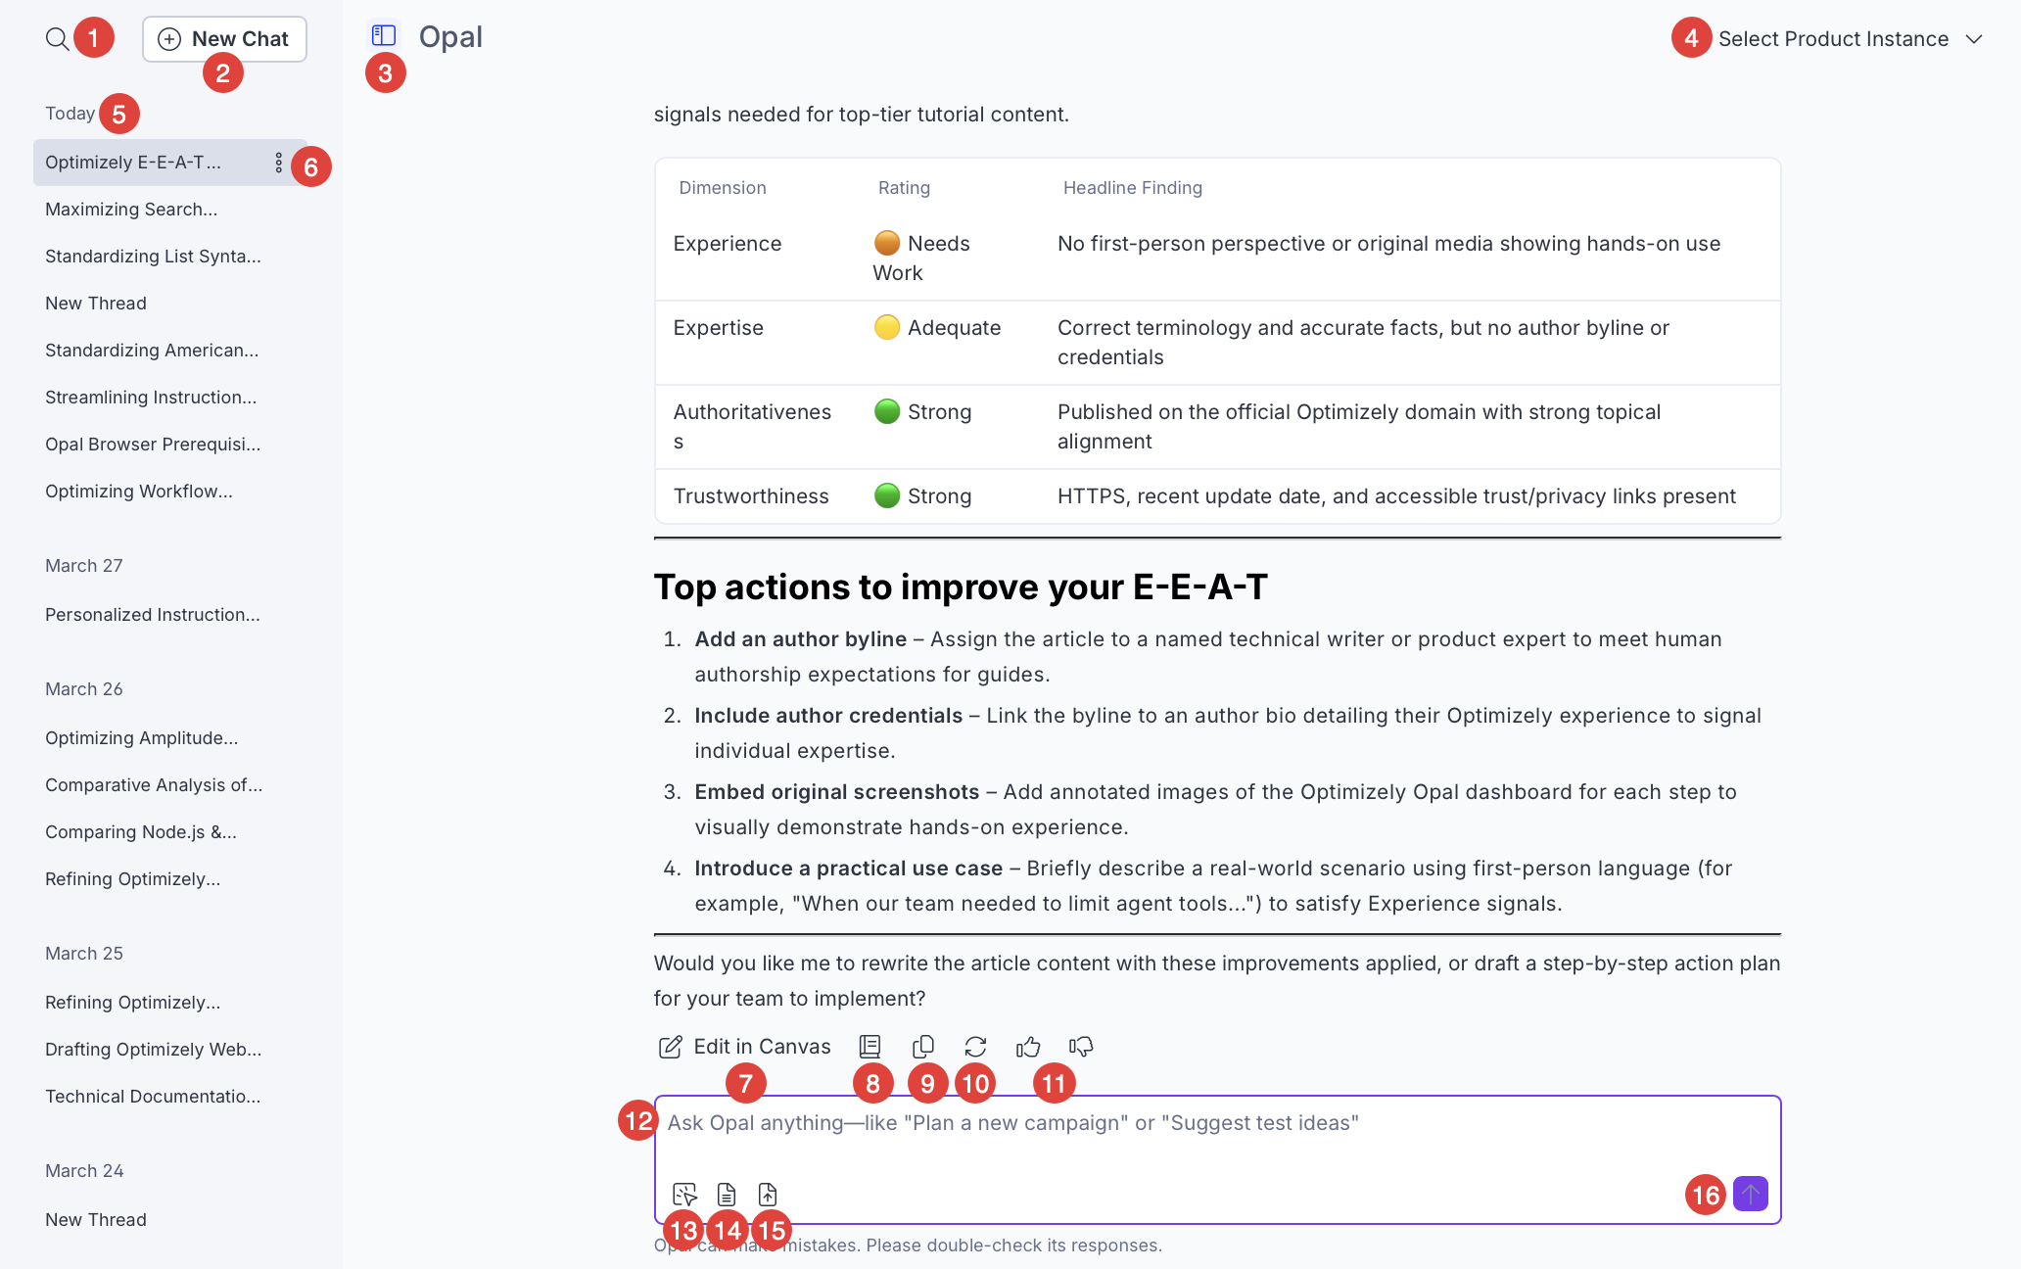Click the document icon beside Edit in Canvas
2021x1269 pixels.
click(x=869, y=1047)
